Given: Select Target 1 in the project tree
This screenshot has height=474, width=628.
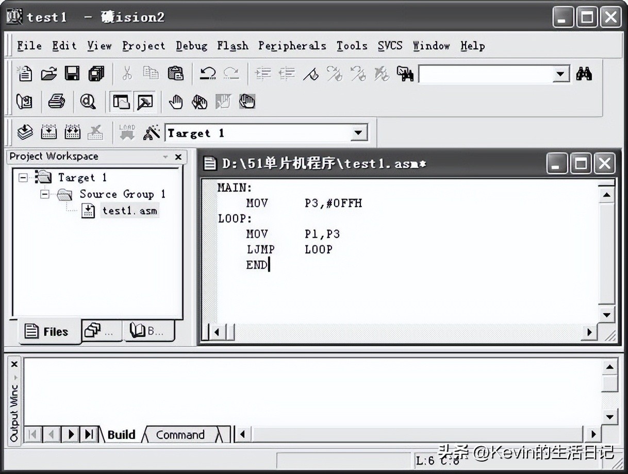Looking at the screenshot, I should [x=82, y=178].
